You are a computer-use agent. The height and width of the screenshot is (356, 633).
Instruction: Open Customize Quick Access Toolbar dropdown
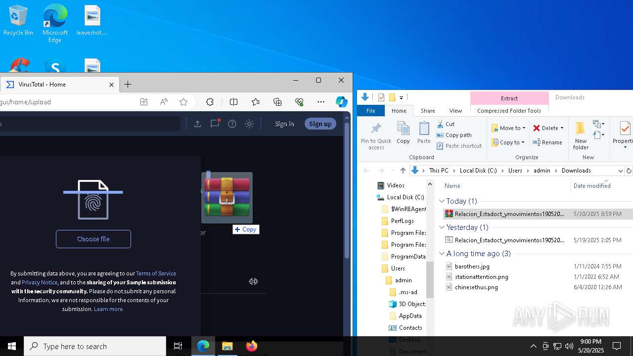pyautogui.click(x=401, y=97)
